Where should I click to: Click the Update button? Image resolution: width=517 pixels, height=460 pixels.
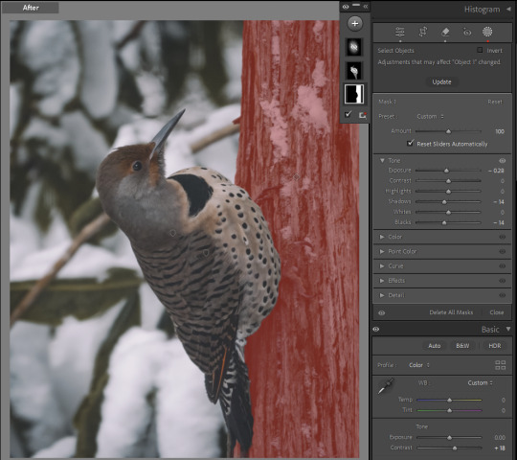[441, 81]
